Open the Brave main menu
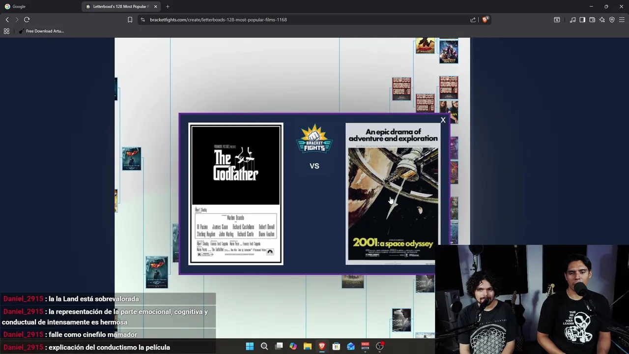This screenshot has height=354, width=629. tap(622, 20)
